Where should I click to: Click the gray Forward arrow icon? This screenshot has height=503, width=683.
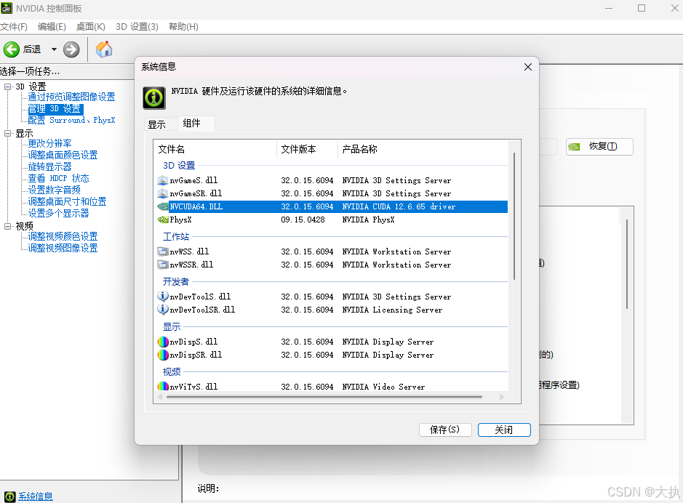pos(71,49)
